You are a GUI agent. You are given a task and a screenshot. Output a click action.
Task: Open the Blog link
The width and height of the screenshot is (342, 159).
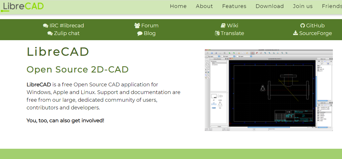[150, 33]
